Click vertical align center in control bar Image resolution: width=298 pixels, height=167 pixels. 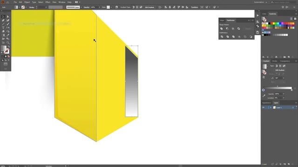point(183,7)
